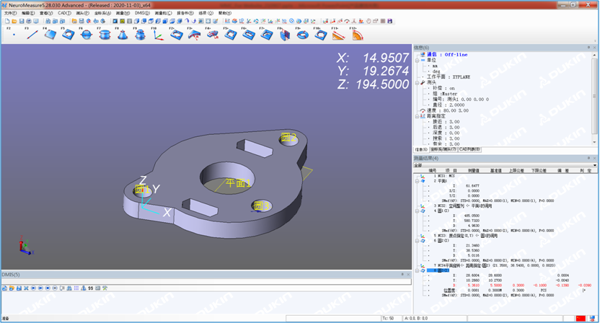Screen dimensions: 600x323
Task: Click the open file icon in DMIS panel
Action: click(12, 288)
